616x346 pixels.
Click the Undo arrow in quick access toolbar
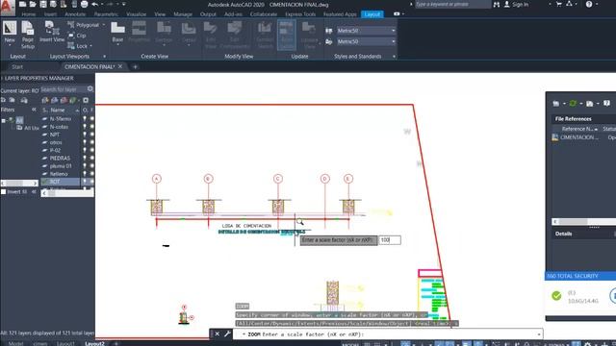[x=94, y=4]
